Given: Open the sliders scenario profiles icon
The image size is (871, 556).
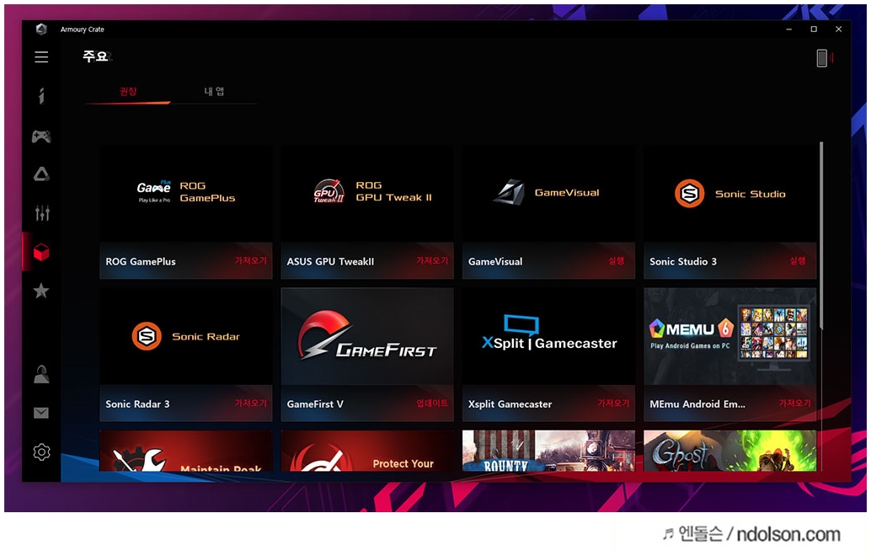Looking at the screenshot, I should pyautogui.click(x=41, y=213).
